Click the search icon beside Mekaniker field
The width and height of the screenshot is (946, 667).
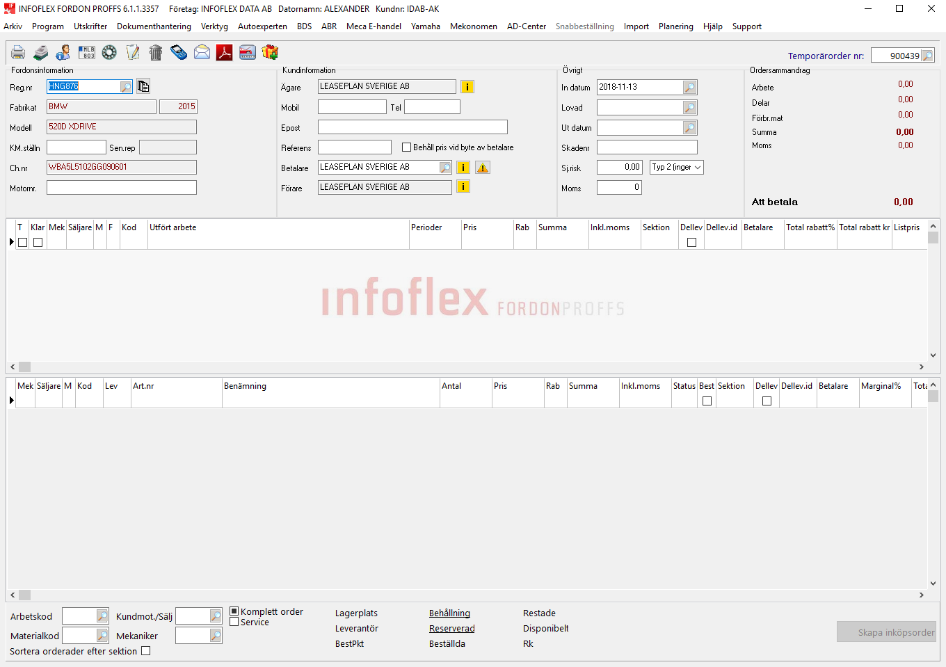(x=216, y=636)
